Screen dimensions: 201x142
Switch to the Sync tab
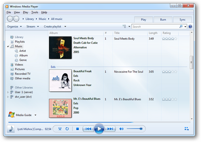coord(182,20)
